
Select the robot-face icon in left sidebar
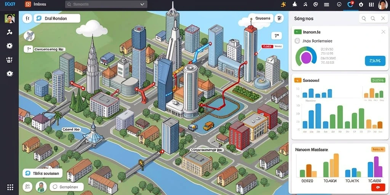(x=10, y=60)
